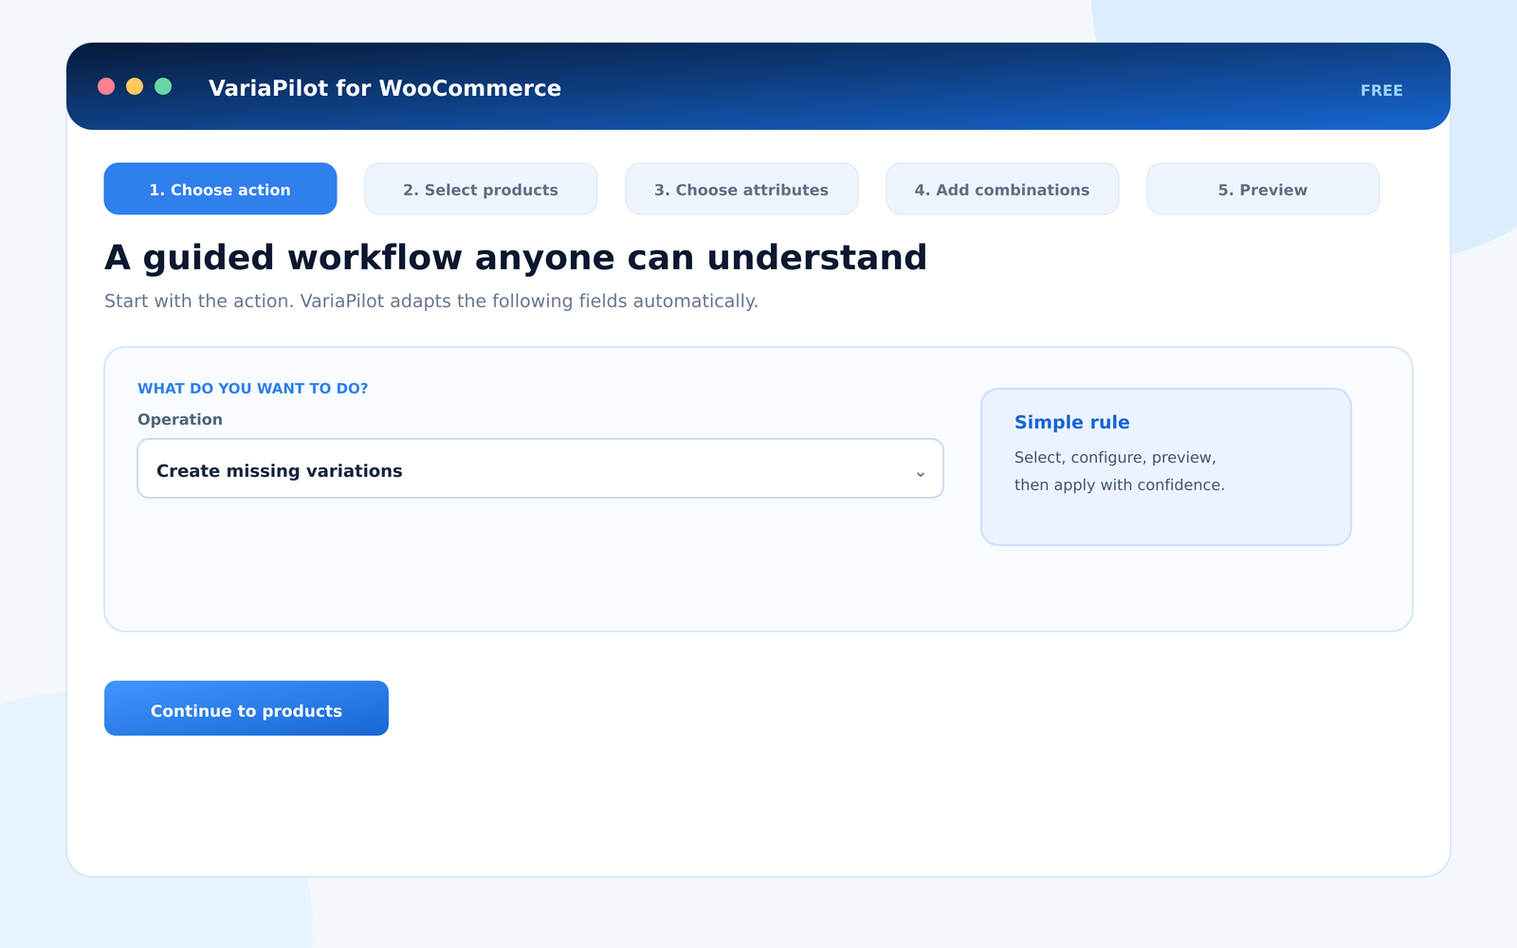The image size is (1517, 948).
Task: Open the Operation dropdown
Action: coord(540,468)
